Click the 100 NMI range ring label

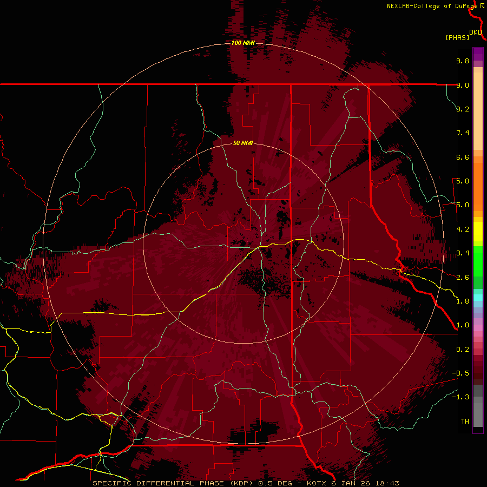[x=243, y=43]
